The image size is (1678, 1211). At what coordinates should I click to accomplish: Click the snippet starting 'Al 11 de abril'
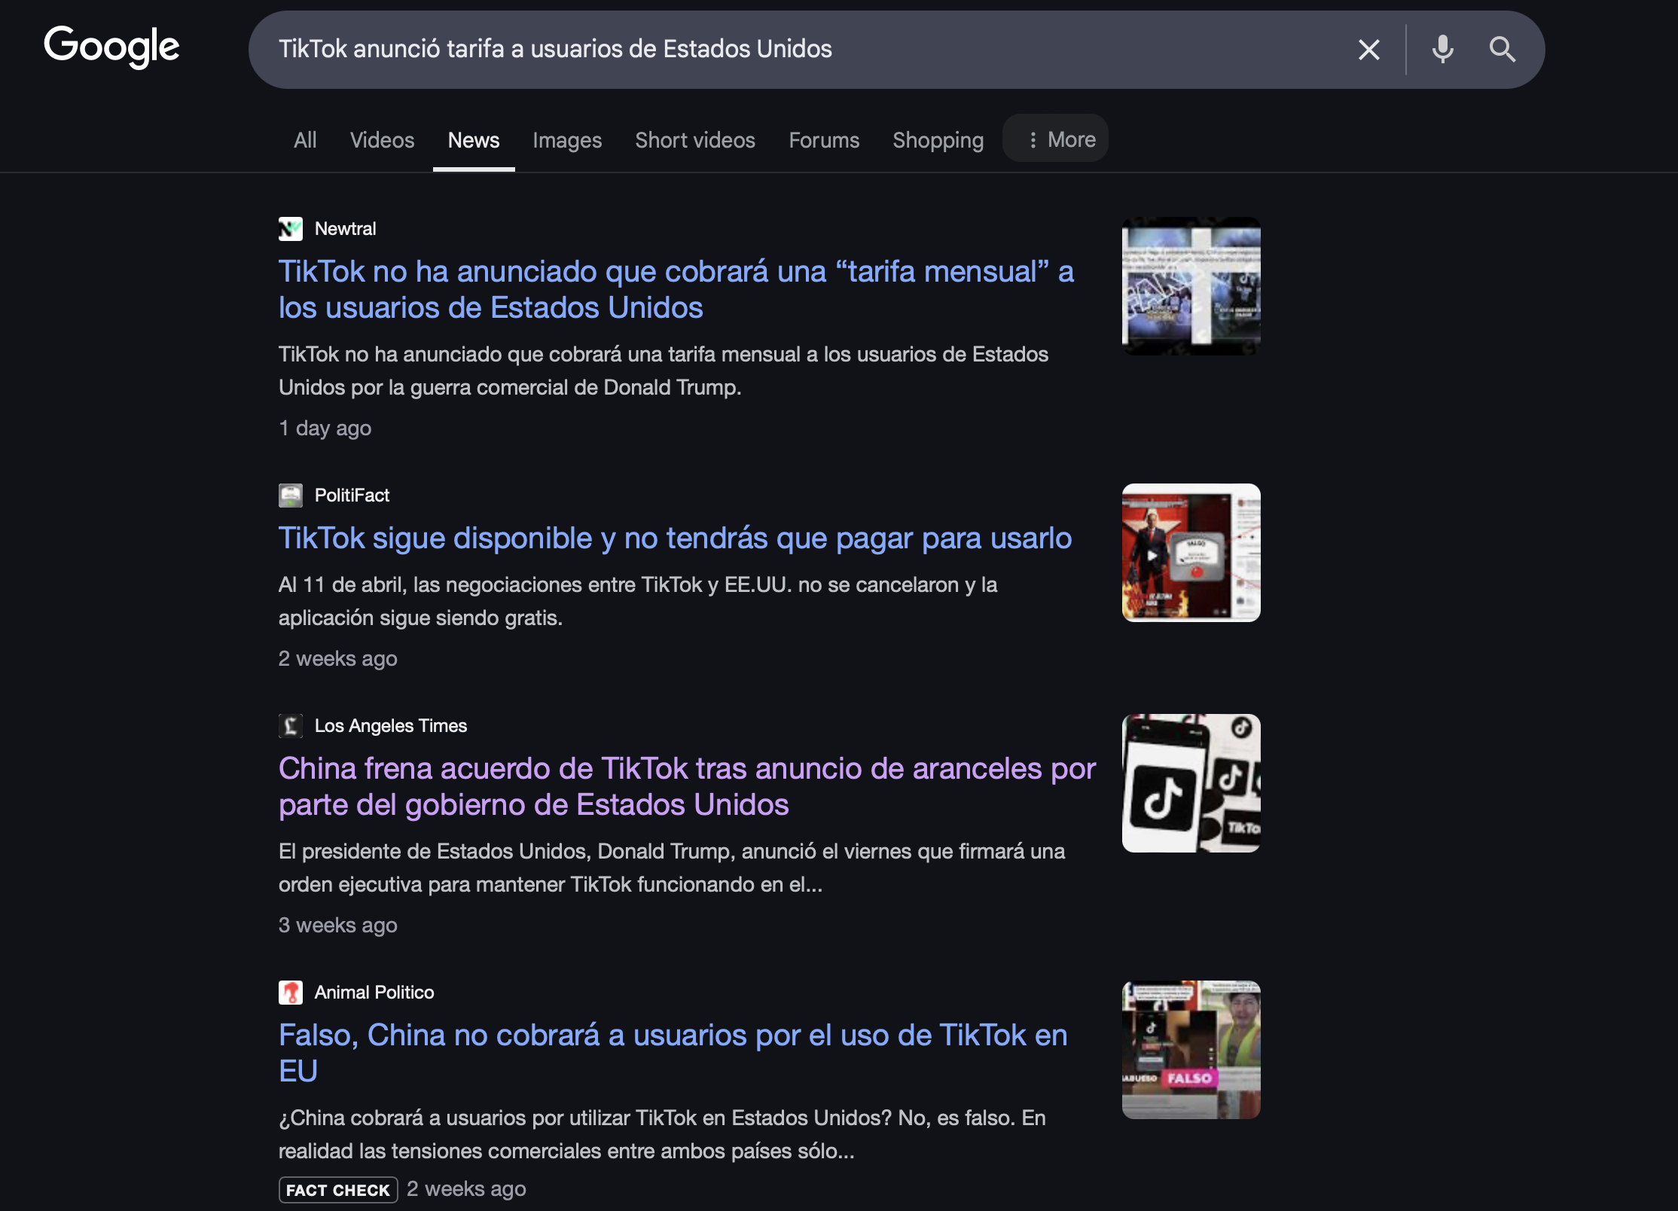[638, 601]
